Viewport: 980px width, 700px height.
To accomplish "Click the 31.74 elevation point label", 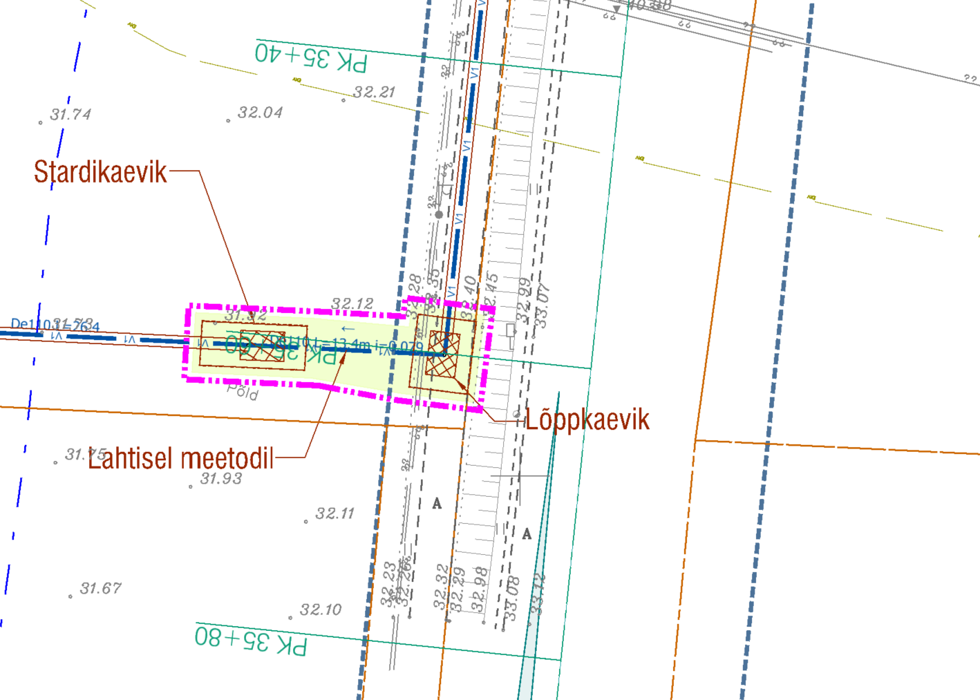I will pyautogui.click(x=70, y=115).
